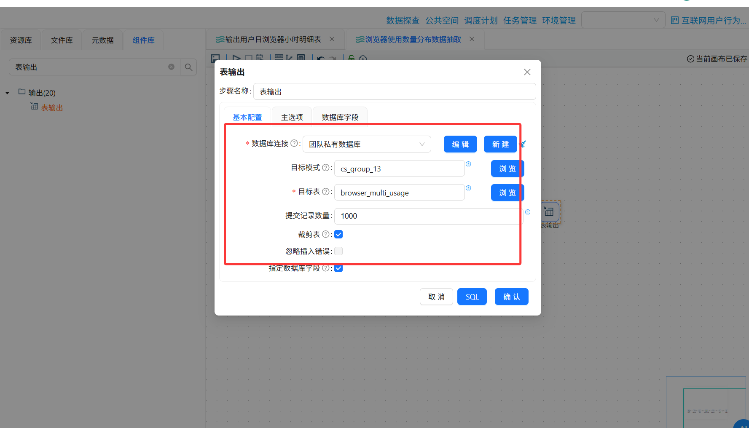Click the 目标模式 input with cs_group_13
Viewport: 749px width, 428px height.
400,169
